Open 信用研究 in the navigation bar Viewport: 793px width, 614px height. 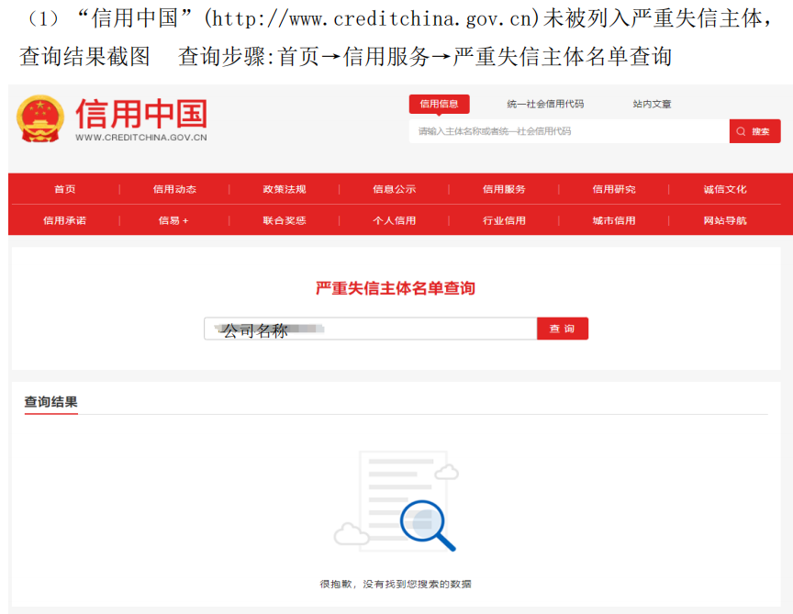coord(614,189)
